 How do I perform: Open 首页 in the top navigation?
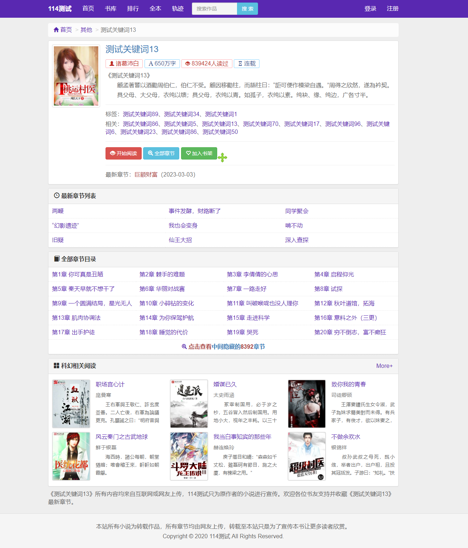88,8
